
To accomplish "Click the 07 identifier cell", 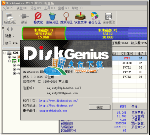I will (140, 58).
